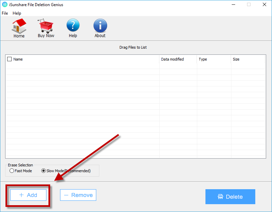
Task: Close the File Deletion Genius window
Action: point(264,4)
